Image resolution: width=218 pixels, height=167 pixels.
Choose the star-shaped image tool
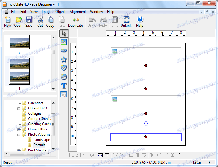click(64, 59)
